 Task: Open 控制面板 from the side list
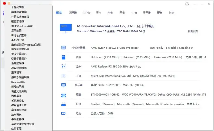17,115
